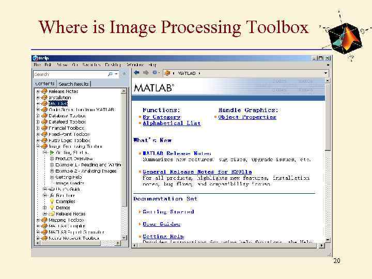This screenshot has height=279, width=372.
Task: Select the highlighted MATLAB tree item
Action: (58, 103)
